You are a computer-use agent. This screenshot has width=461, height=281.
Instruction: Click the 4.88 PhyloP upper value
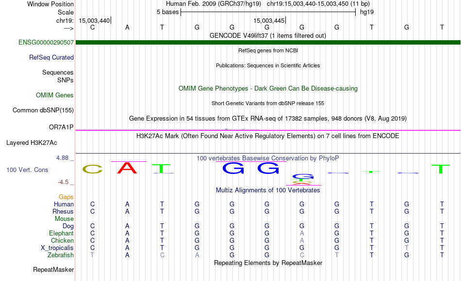62,157
